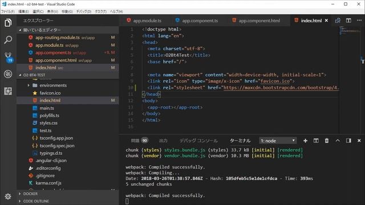Open app.component.html in open editors list

67,60
